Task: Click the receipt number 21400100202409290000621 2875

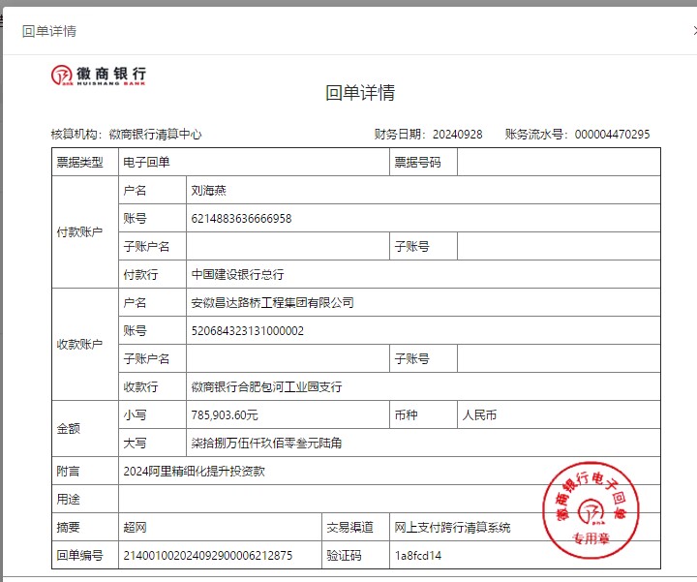Action: click(x=207, y=556)
